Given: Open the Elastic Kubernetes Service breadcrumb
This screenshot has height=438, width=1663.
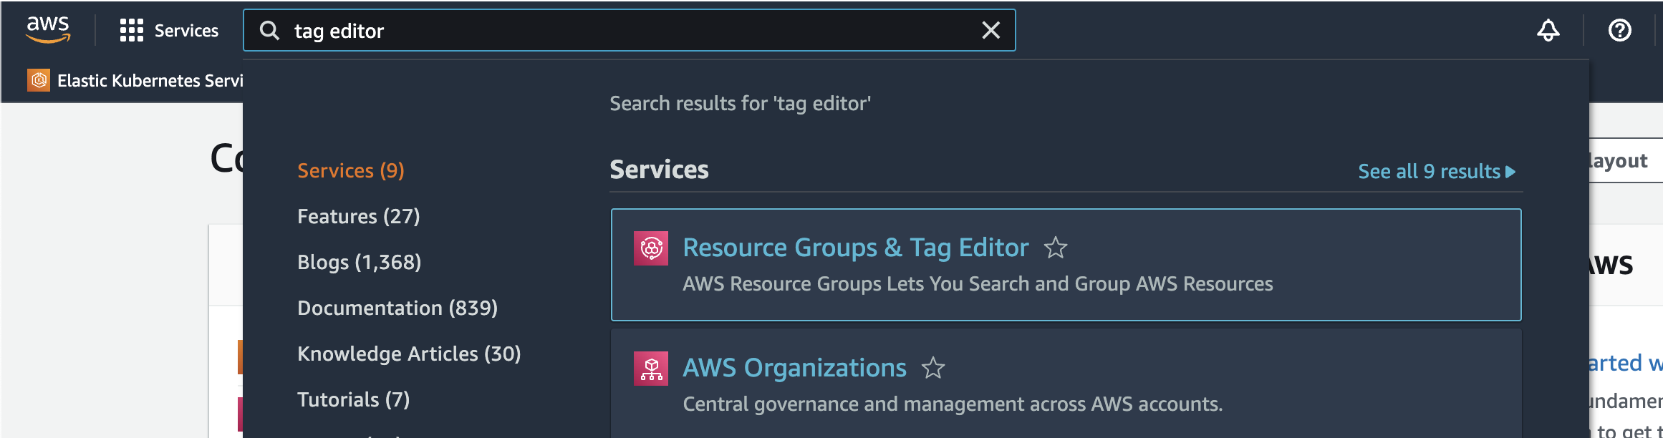Looking at the screenshot, I should (150, 80).
